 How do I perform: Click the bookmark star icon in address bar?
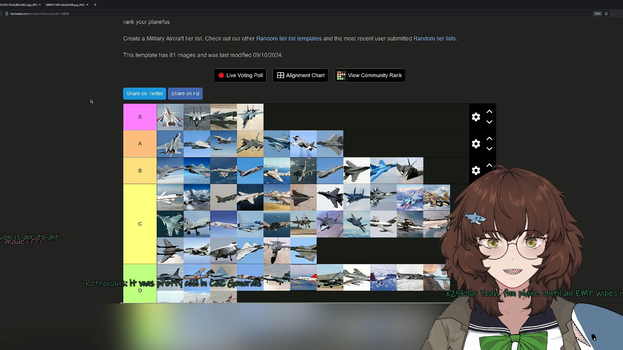point(606,14)
